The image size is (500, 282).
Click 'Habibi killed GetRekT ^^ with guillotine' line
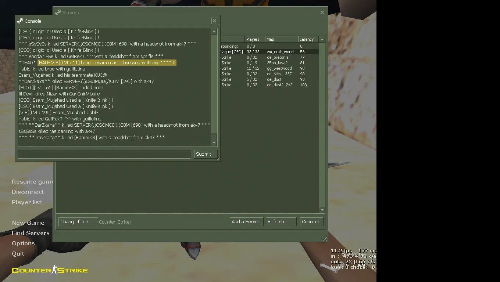[x=60, y=119]
